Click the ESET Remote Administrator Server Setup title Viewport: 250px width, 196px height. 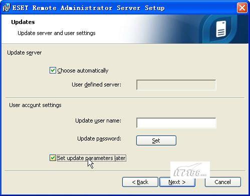click(89, 8)
